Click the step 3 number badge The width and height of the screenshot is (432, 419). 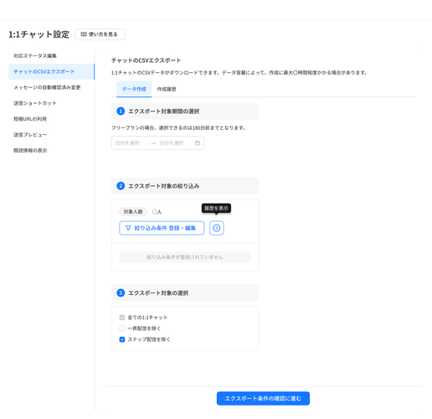[x=121, y=293]
